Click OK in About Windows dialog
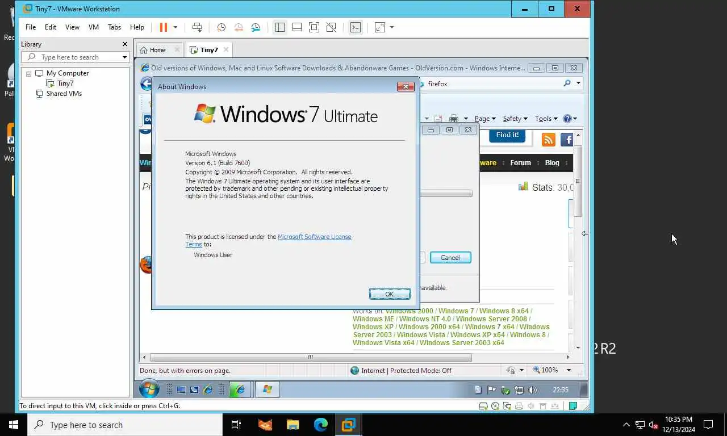 389,294
